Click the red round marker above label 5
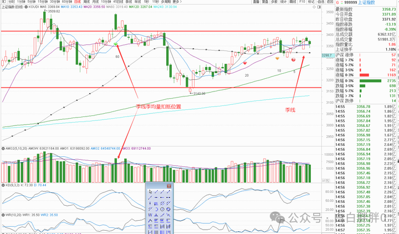The width and height of the screenshot is (399, 234). click(293, 59)
